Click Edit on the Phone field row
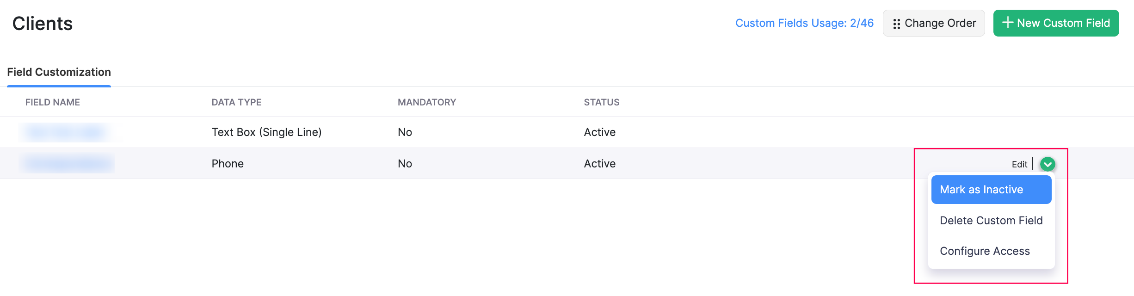1134x296 pixels. coord(1019,164)
